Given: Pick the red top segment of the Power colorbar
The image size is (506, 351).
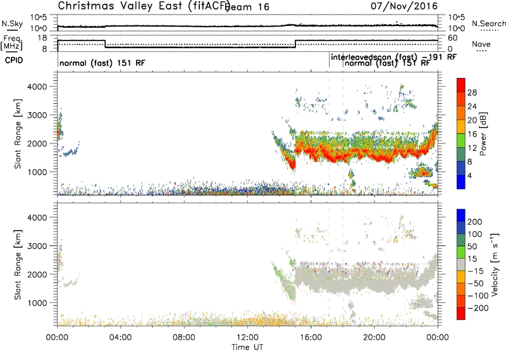Looking at the screenshot, I should point(461,86).
